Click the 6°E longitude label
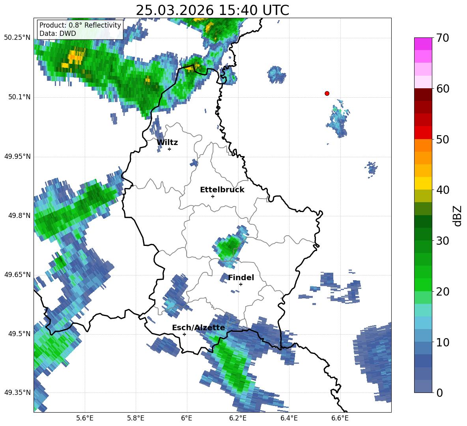The width and height of the screenshot is (467, 426). tap(187, 418)
